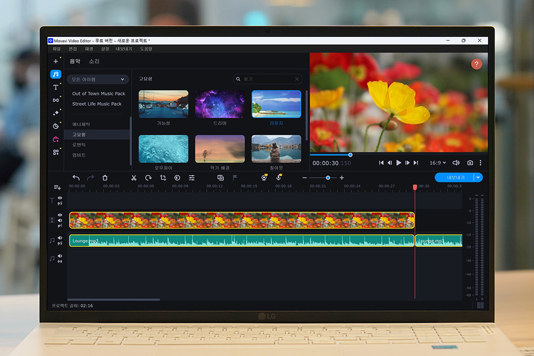The width and height of the screenshot is (534, 356).
Task: Redo the last undone action
Action: tap(90, 178)
